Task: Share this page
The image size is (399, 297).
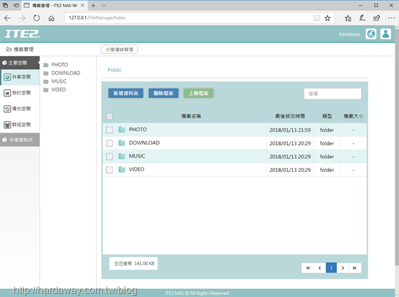Action: coord(377,18)
